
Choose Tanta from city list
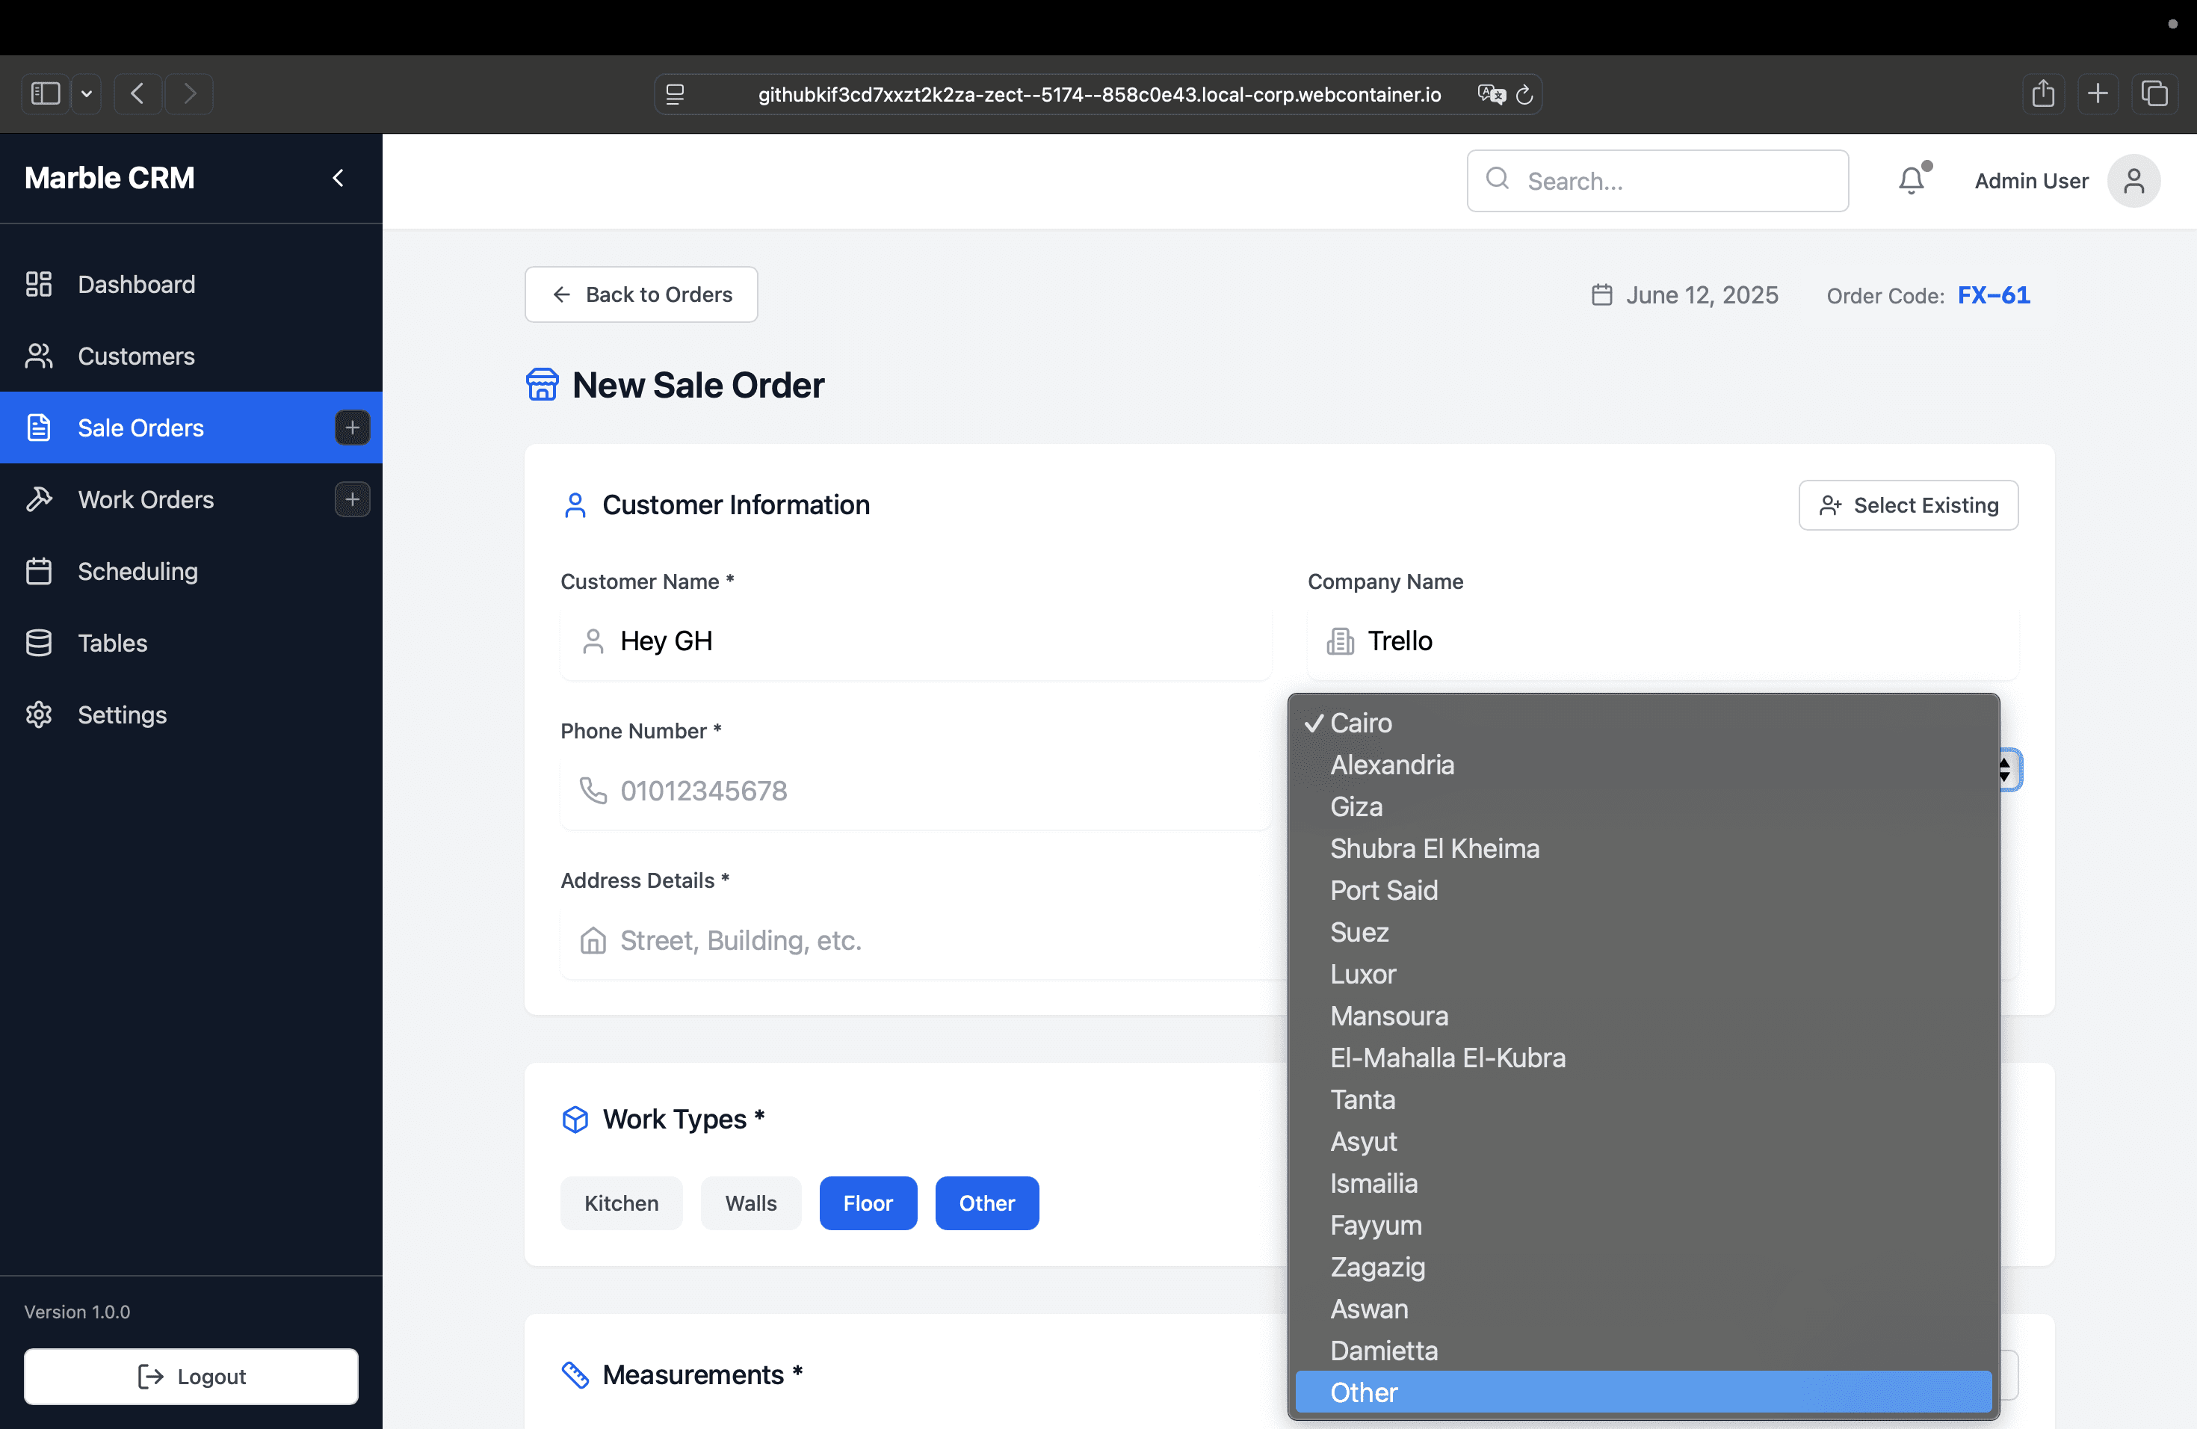pos(1643,1099)
